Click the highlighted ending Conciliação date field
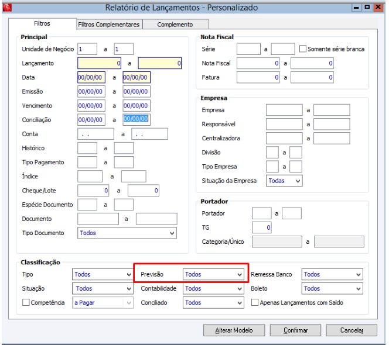 point(137,120)
